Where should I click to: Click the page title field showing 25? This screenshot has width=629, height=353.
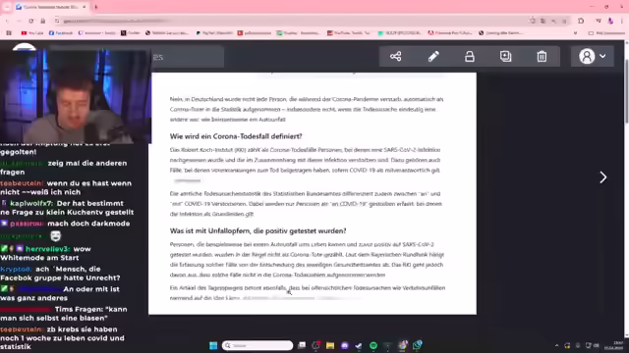(x=188, y=57)
